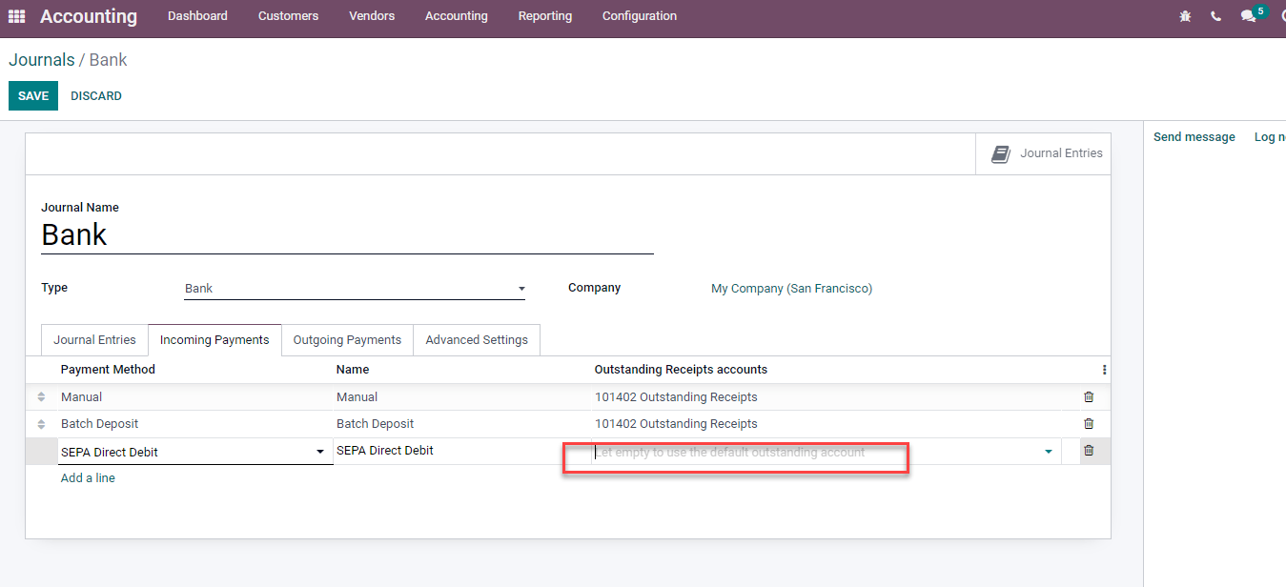This screenshot has height=587, width=1286.
Task: Open the apps grid menu icon
Action: point(16,15)
